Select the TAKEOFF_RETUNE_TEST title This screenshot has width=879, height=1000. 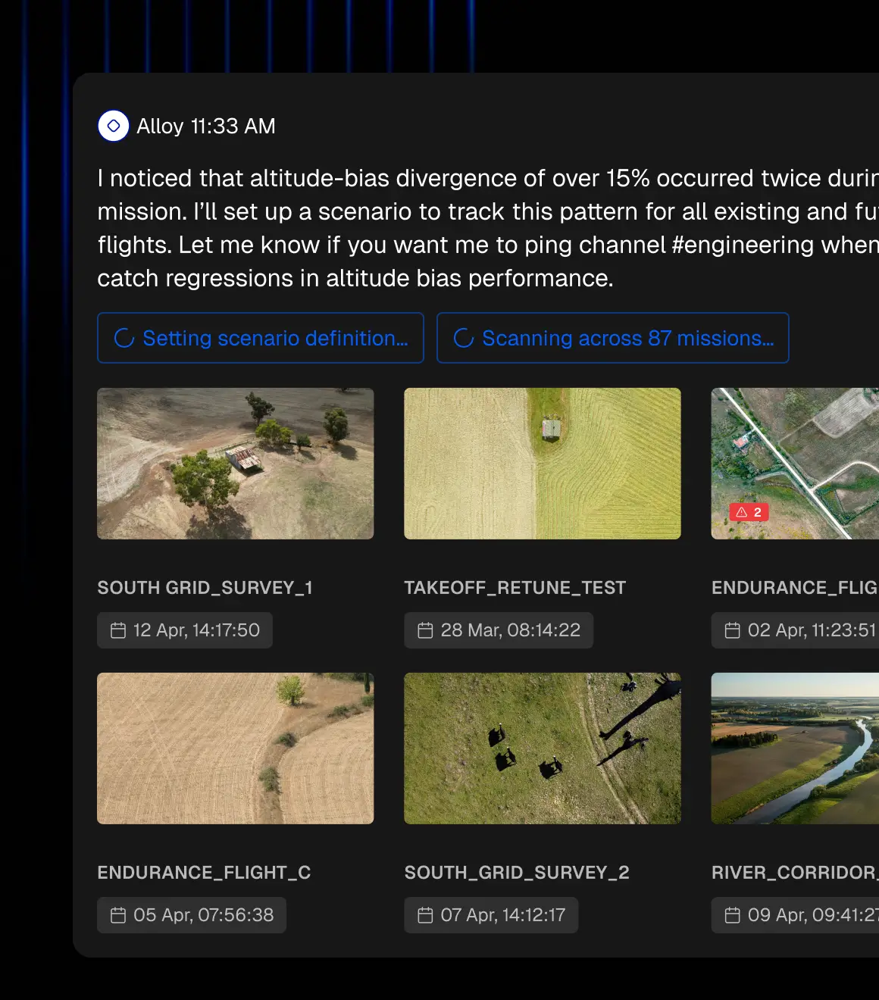[515, 588]
